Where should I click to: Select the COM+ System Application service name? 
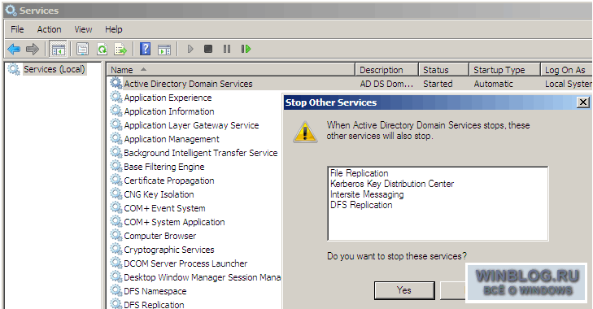pos(174,222)
